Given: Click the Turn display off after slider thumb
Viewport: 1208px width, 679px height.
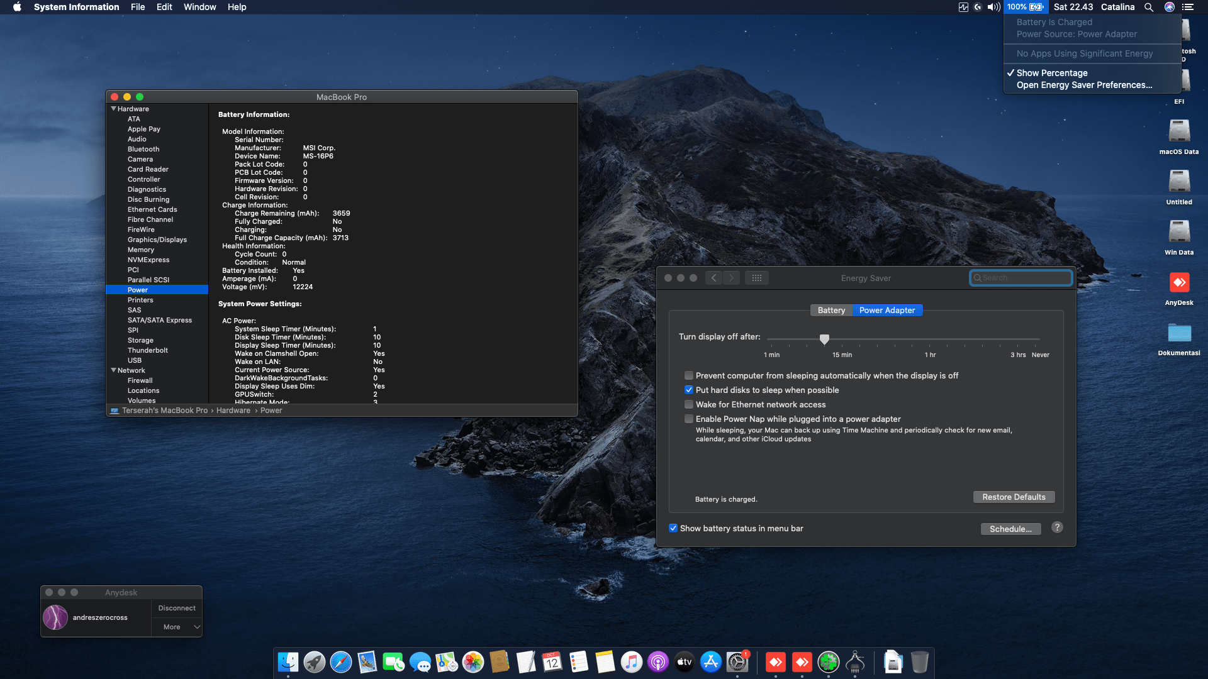Looking at the screenshot, I should (824, 339).
